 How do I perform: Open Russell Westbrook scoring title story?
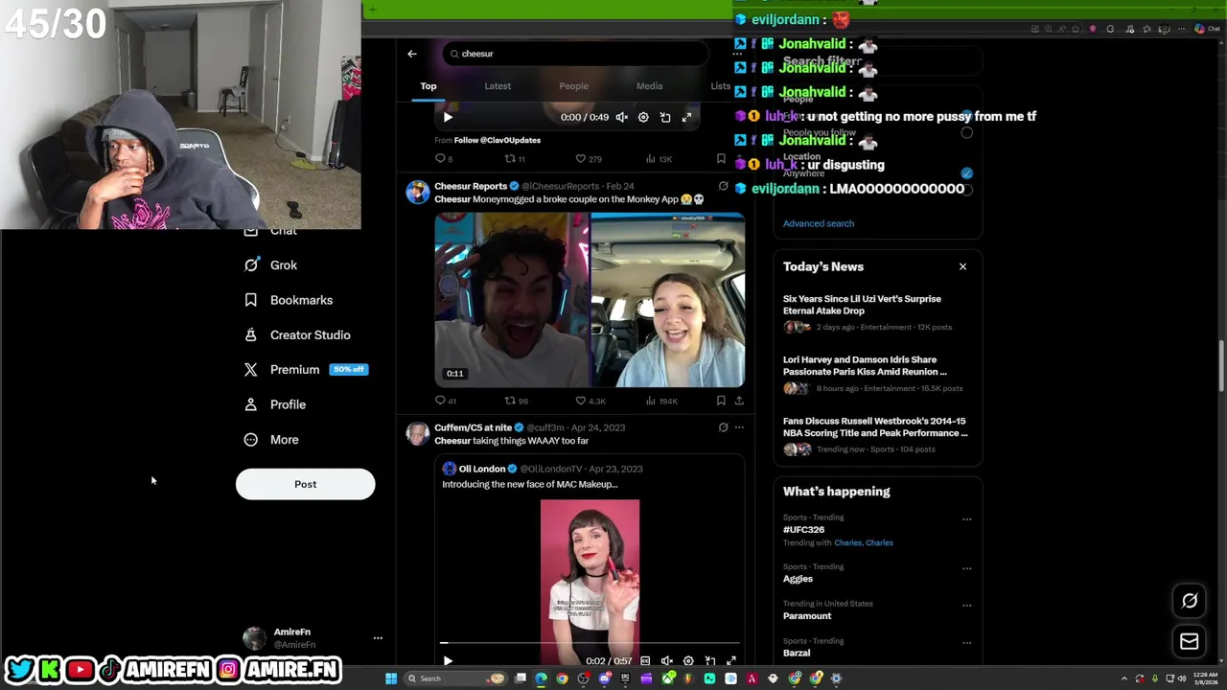pos(877,435)
